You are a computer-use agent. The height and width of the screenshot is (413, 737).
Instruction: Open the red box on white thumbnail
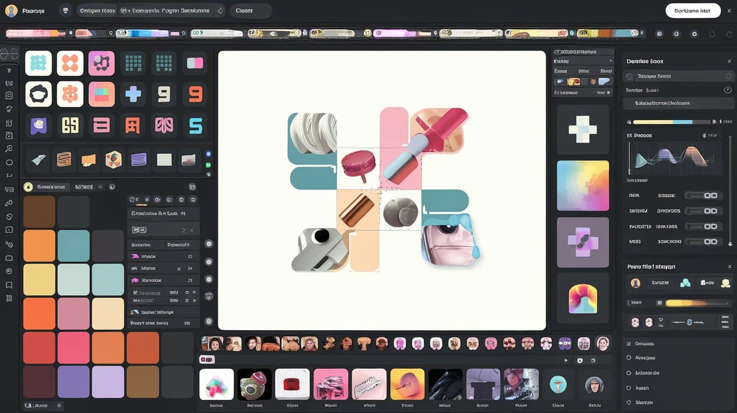click(292, 384)
